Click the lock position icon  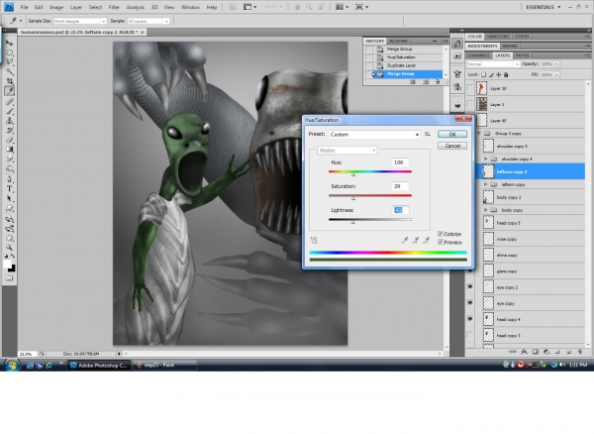click(x=499, y=74)
